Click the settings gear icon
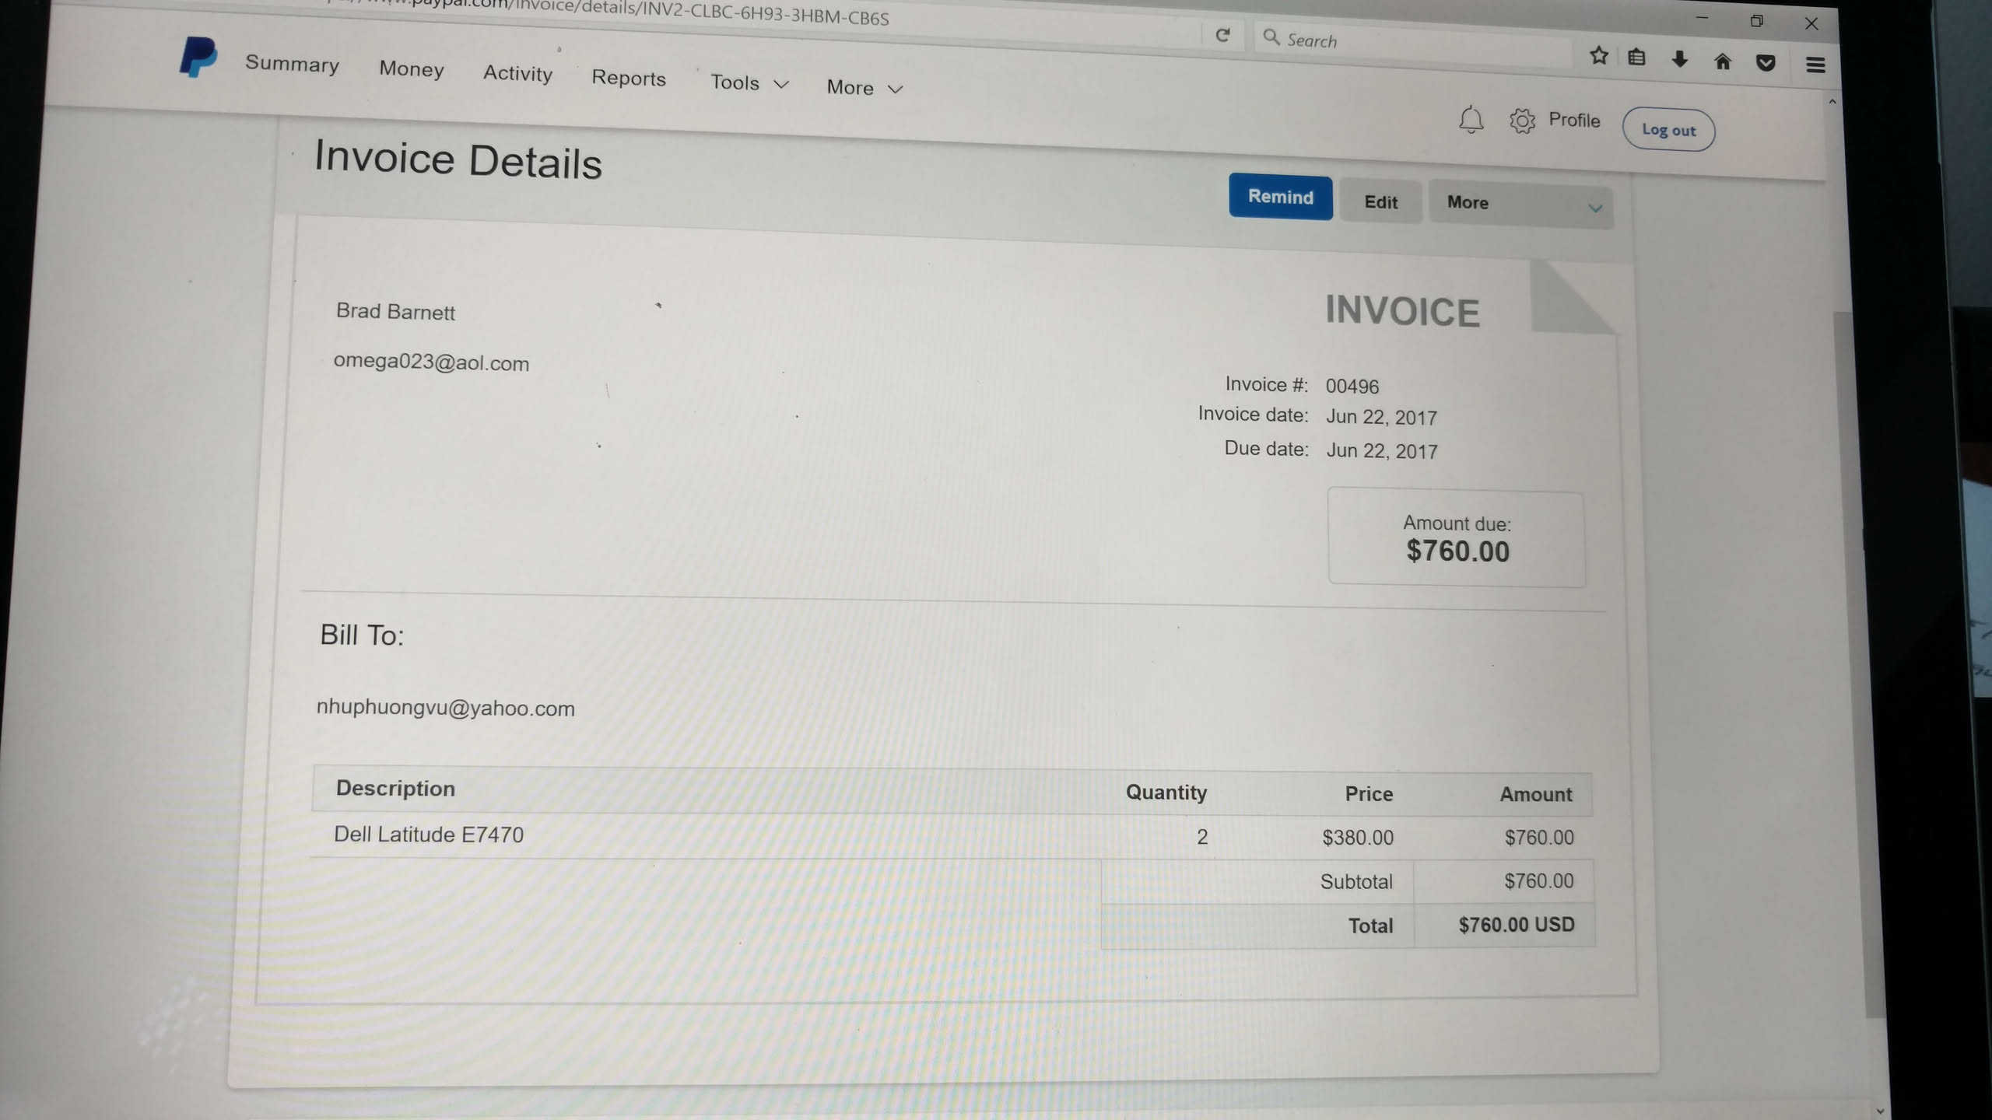Screen dimensions: 1992x1120 tap(1521, 121)
